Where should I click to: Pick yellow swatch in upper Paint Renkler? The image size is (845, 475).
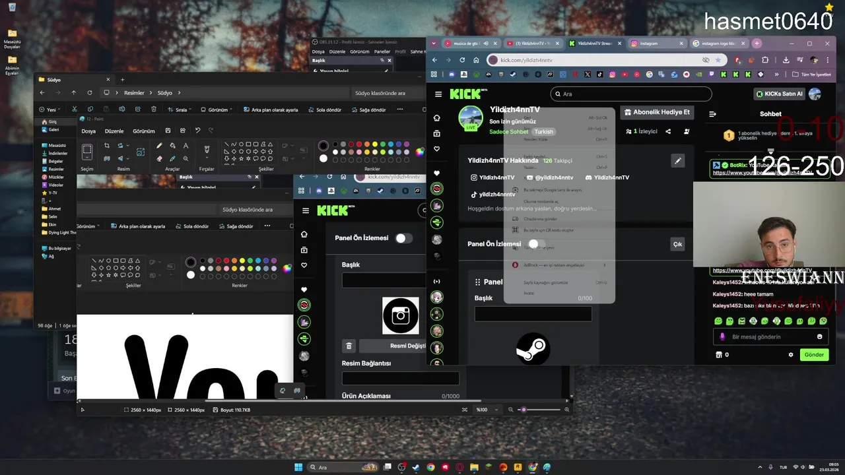[x=375, y=144]
